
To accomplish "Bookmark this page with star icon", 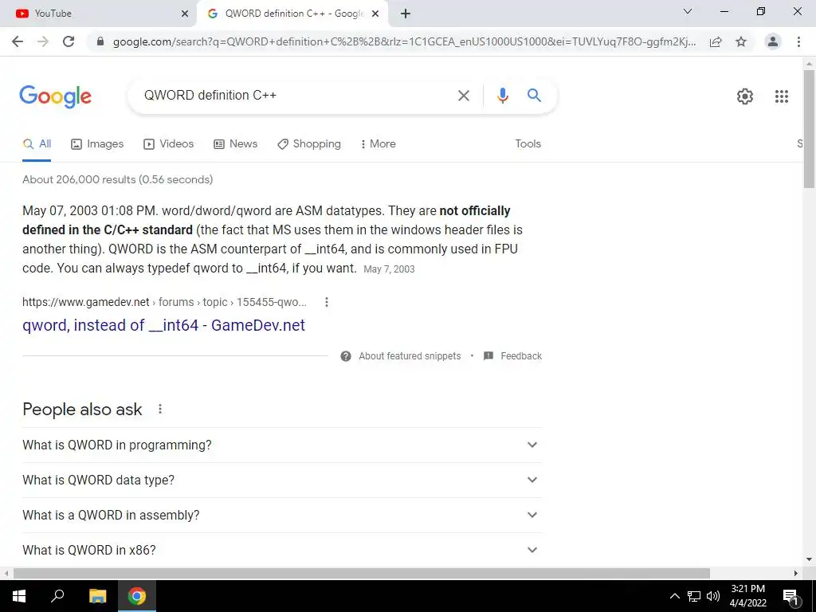I will pos(741,41).
